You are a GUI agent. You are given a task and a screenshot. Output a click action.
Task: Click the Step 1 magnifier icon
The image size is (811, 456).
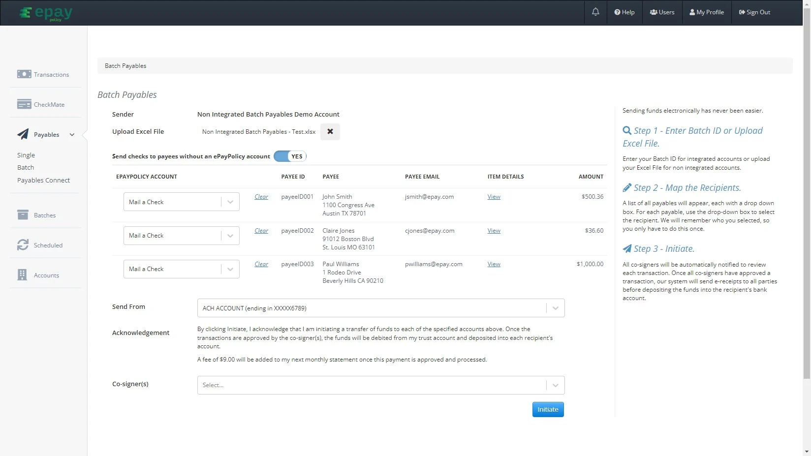(627, 130)
